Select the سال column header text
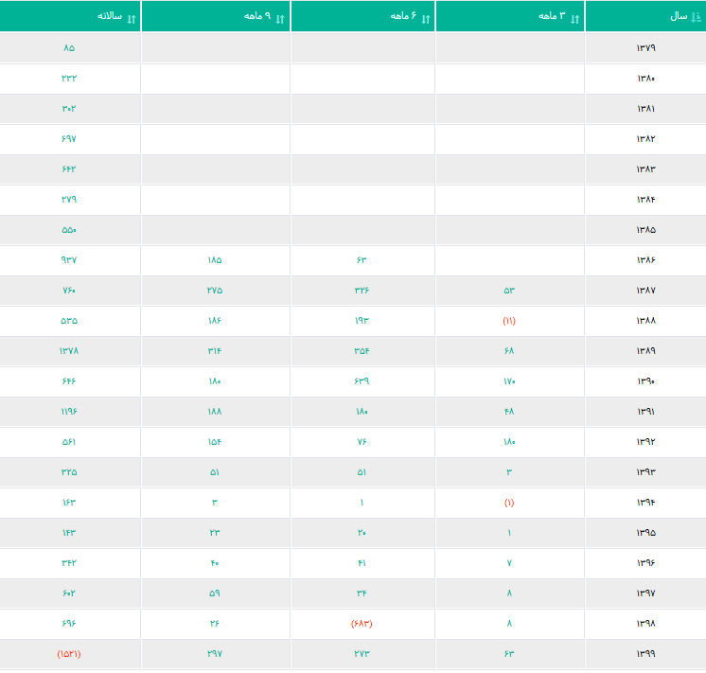The width and height of the screenshot is (706, 673). click(679, 17)
